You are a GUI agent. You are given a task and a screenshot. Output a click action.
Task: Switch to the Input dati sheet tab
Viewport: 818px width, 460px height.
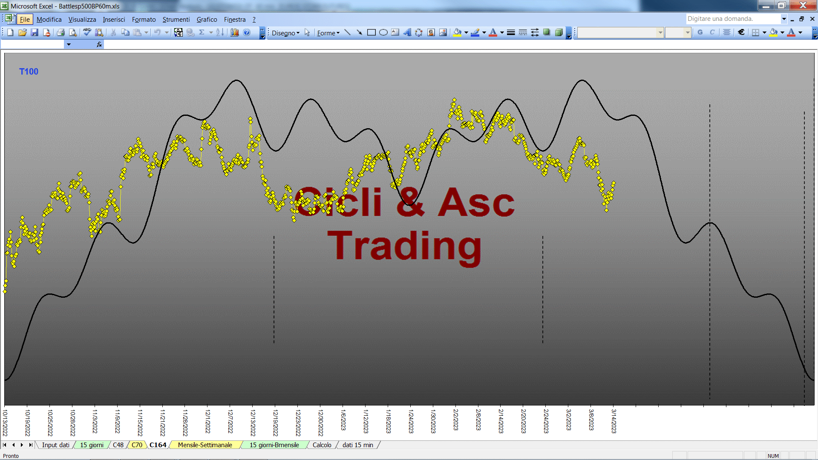tap(55, 445)
